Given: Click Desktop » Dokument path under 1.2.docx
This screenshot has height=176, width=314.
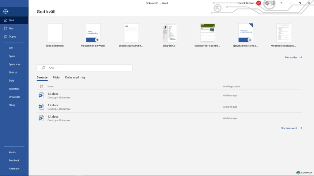Looking at the screenshot, I should pos(59,109).
